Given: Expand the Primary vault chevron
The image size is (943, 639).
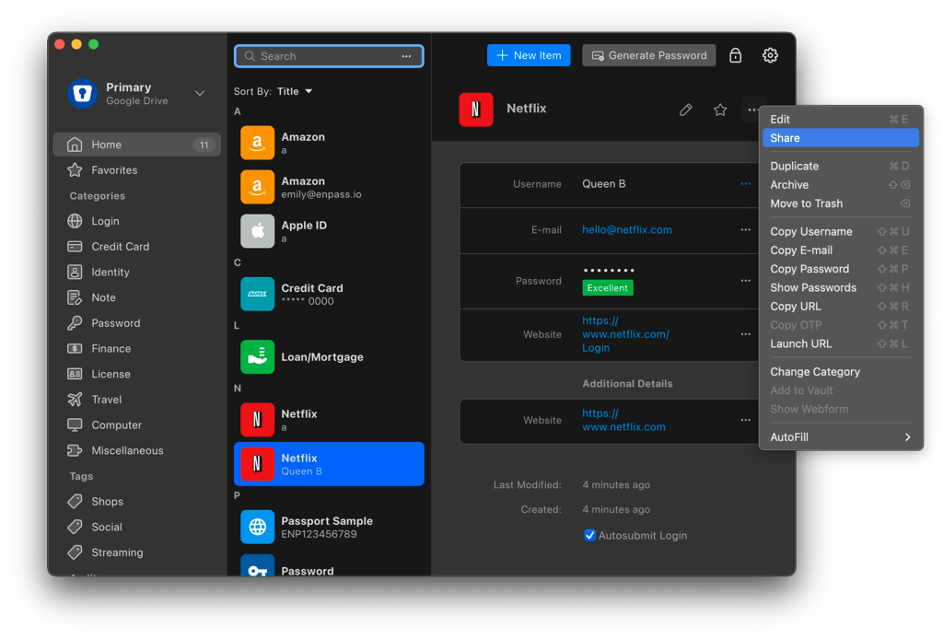Looking at the screenshot, I should (200, 93).
